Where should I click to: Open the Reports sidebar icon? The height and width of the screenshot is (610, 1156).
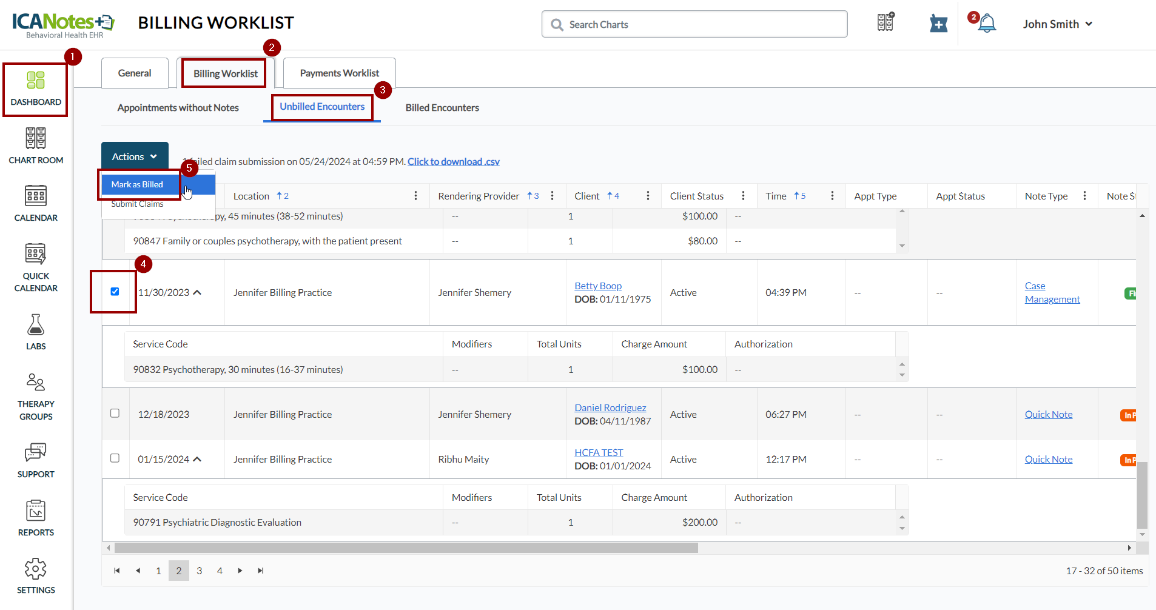point(36,518)
